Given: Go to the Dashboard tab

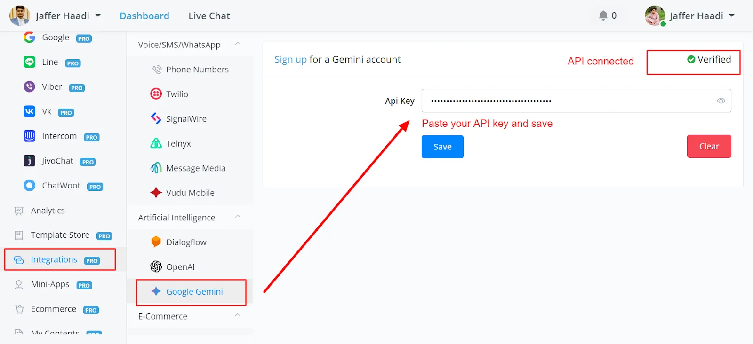Looking at the screenshot, I should pos(144,16).
